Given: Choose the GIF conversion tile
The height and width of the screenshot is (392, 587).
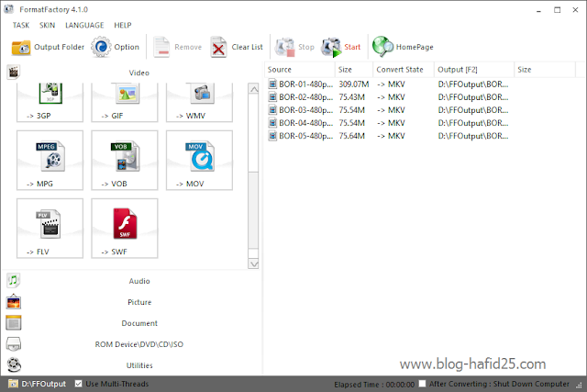Looking at the screenshot, I should click(125, 102).
